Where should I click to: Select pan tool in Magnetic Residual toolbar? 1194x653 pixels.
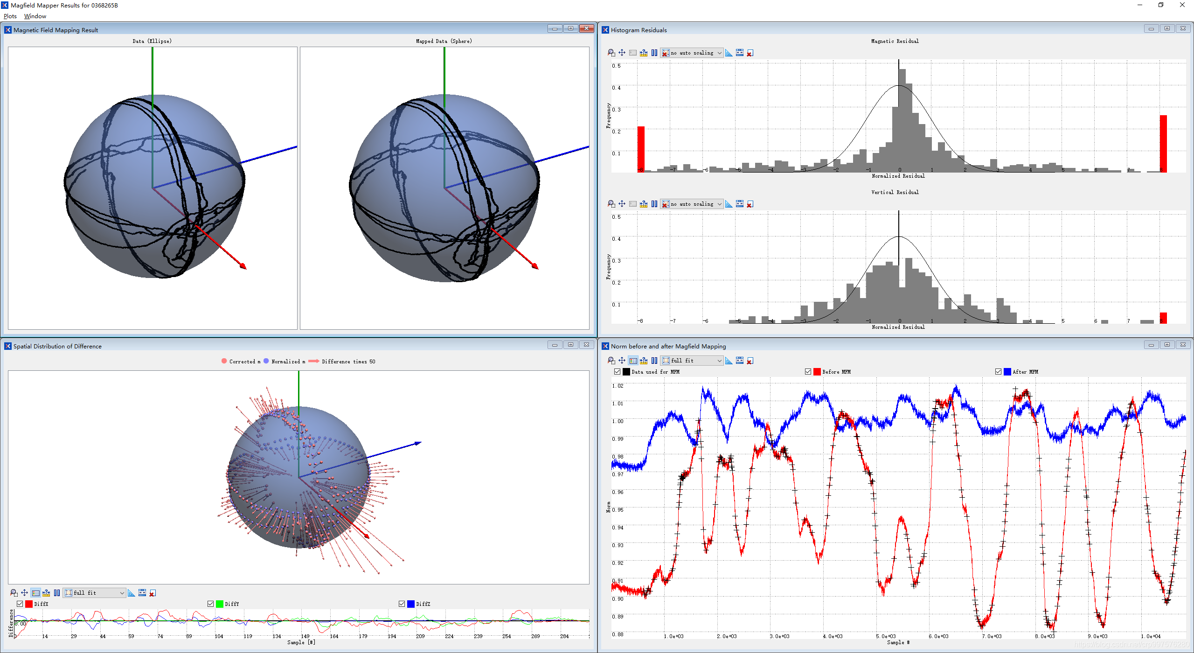pyautogui.click(x=622, y=53)
